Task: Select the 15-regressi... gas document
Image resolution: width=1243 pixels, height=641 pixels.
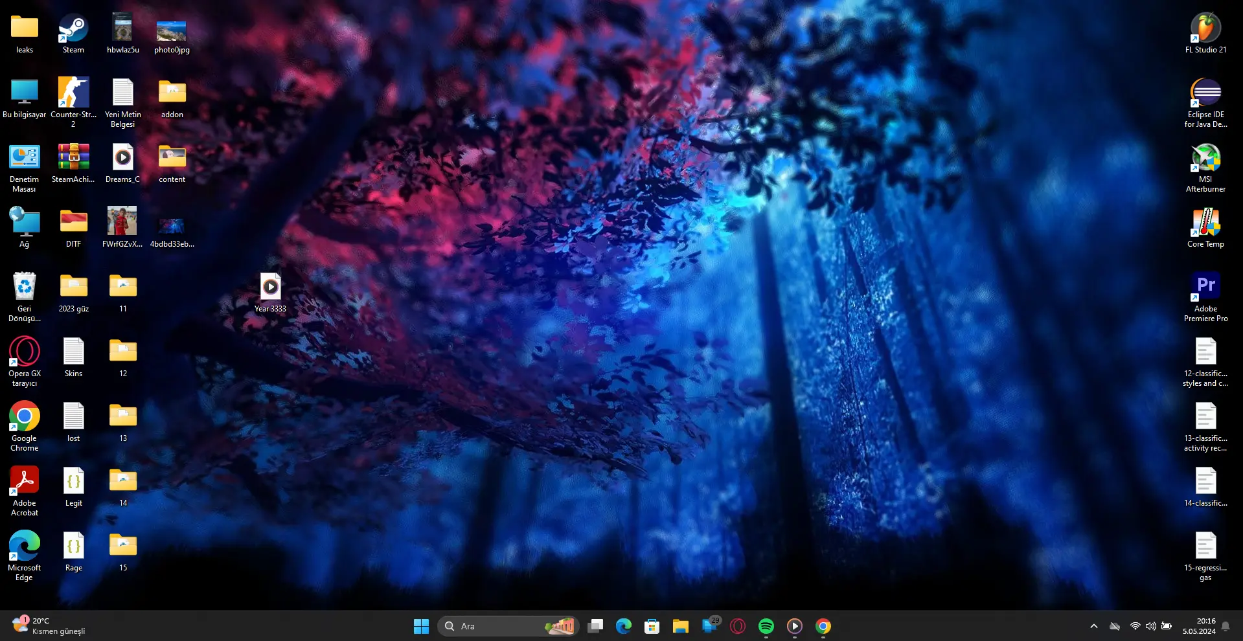Action: click(1205, 556)
